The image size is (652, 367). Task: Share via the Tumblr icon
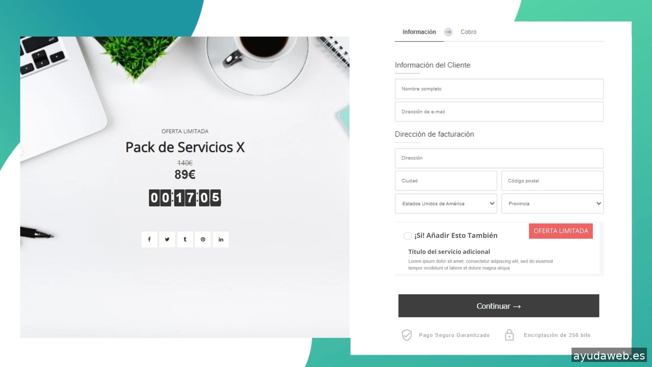pos(185,239)
